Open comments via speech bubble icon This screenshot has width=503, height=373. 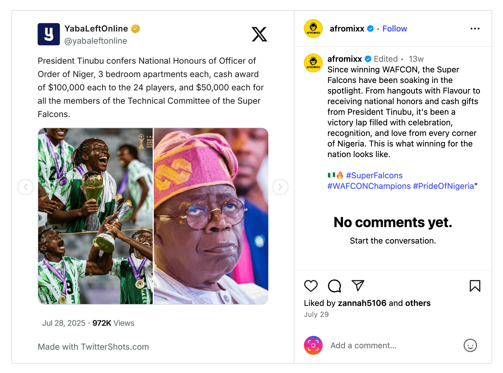point(334,286)
